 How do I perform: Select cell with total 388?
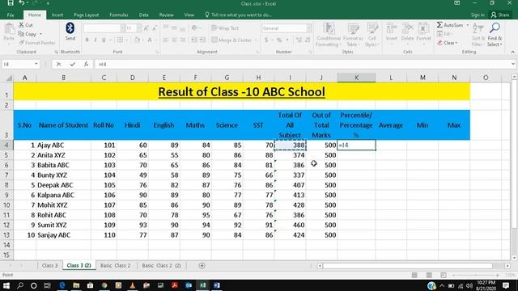pos(290,145)
